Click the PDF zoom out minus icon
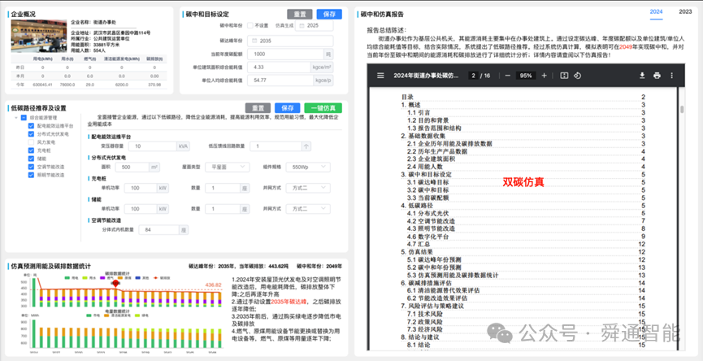Image resolution: width=703 pixels, height=361 pixels. pos(507,76)
